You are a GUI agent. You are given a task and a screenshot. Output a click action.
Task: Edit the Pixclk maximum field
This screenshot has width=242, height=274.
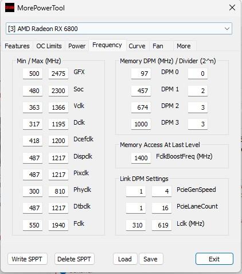pos(58,175)
